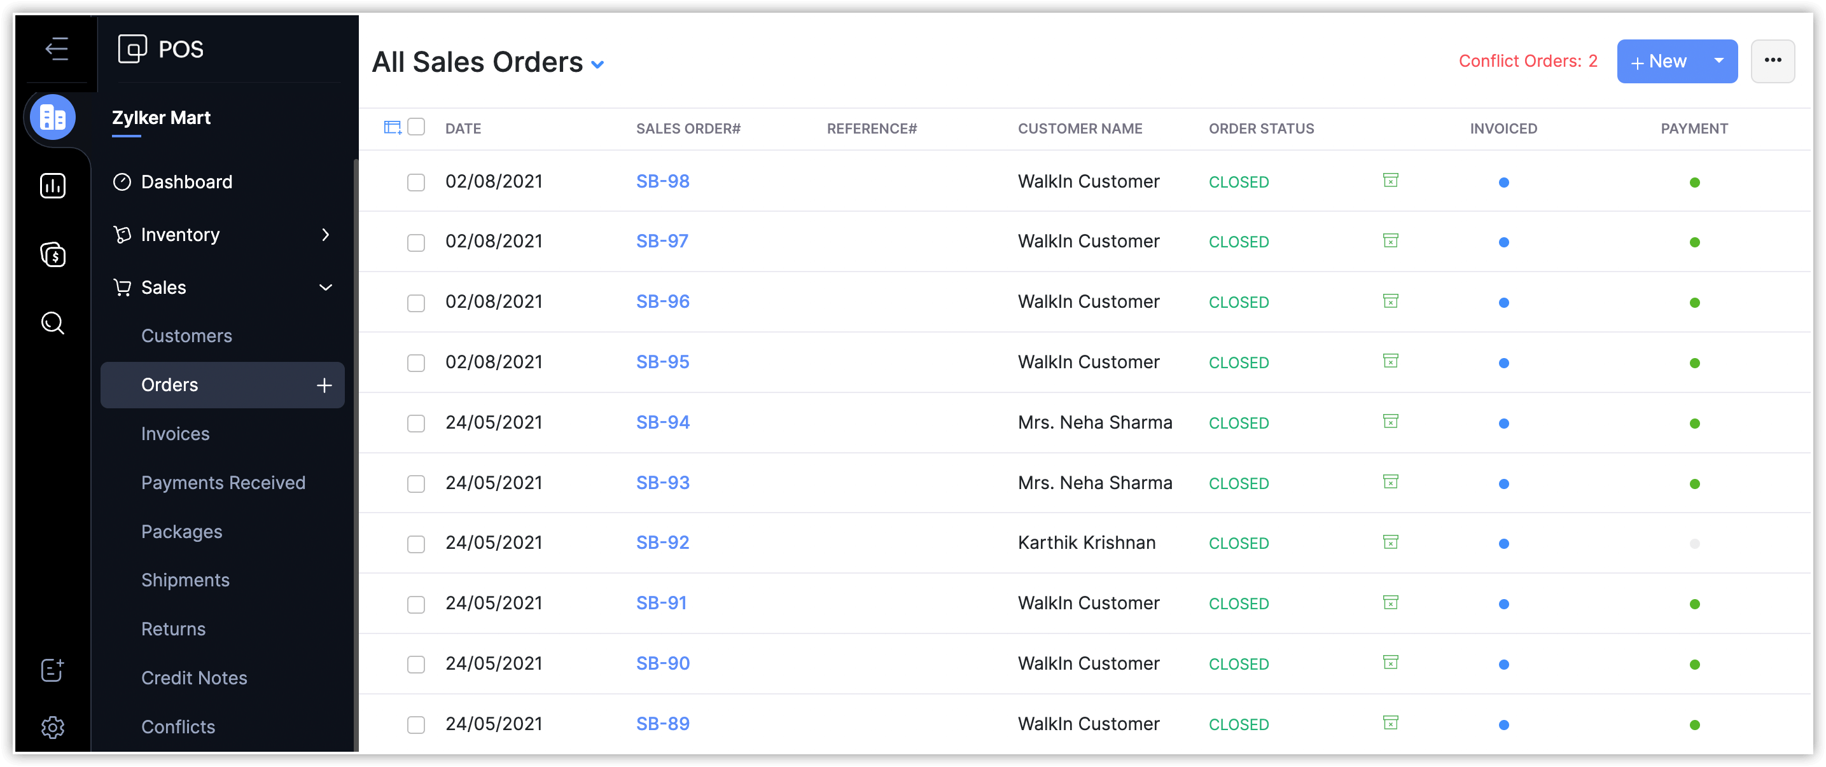Open Invoices in the Sales submenu
Screen dimensions: 1826x767
pyautogui.click(x=175, y=434)
